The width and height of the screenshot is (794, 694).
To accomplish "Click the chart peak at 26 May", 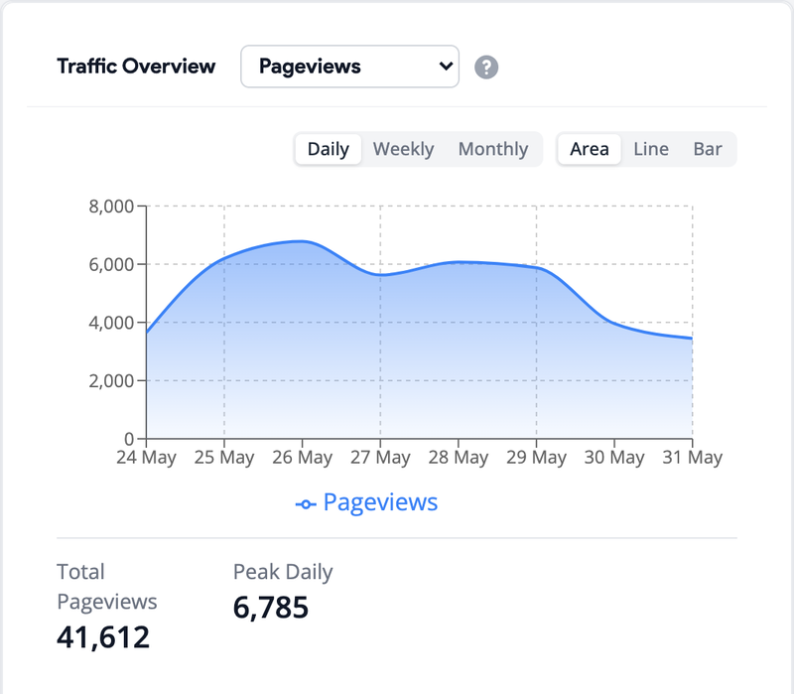I will [303, 241].
